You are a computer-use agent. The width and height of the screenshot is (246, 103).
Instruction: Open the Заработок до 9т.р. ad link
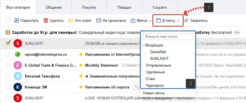point(44,32)
